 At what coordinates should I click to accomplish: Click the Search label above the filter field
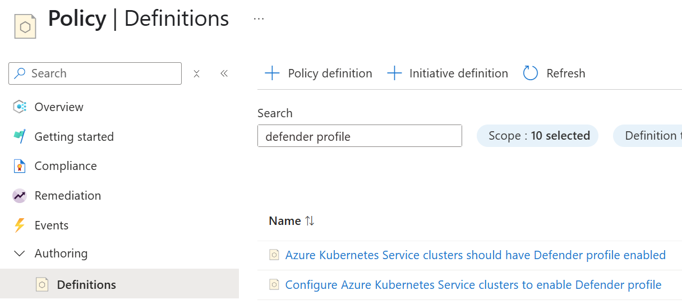(x=275, y=113)
